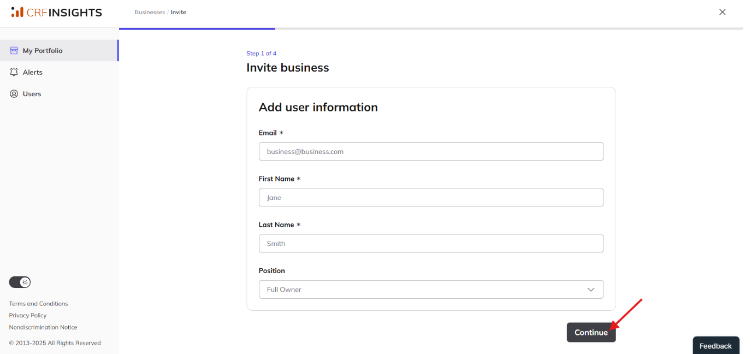Click the "Step 1 of 4" text

click(261, 54)
